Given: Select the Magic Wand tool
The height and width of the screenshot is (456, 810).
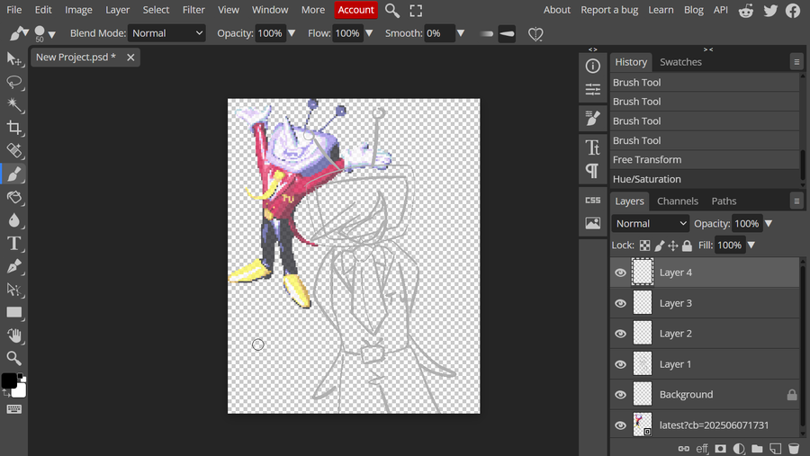Looking at the screenshot, I should [x=13, y=105].
